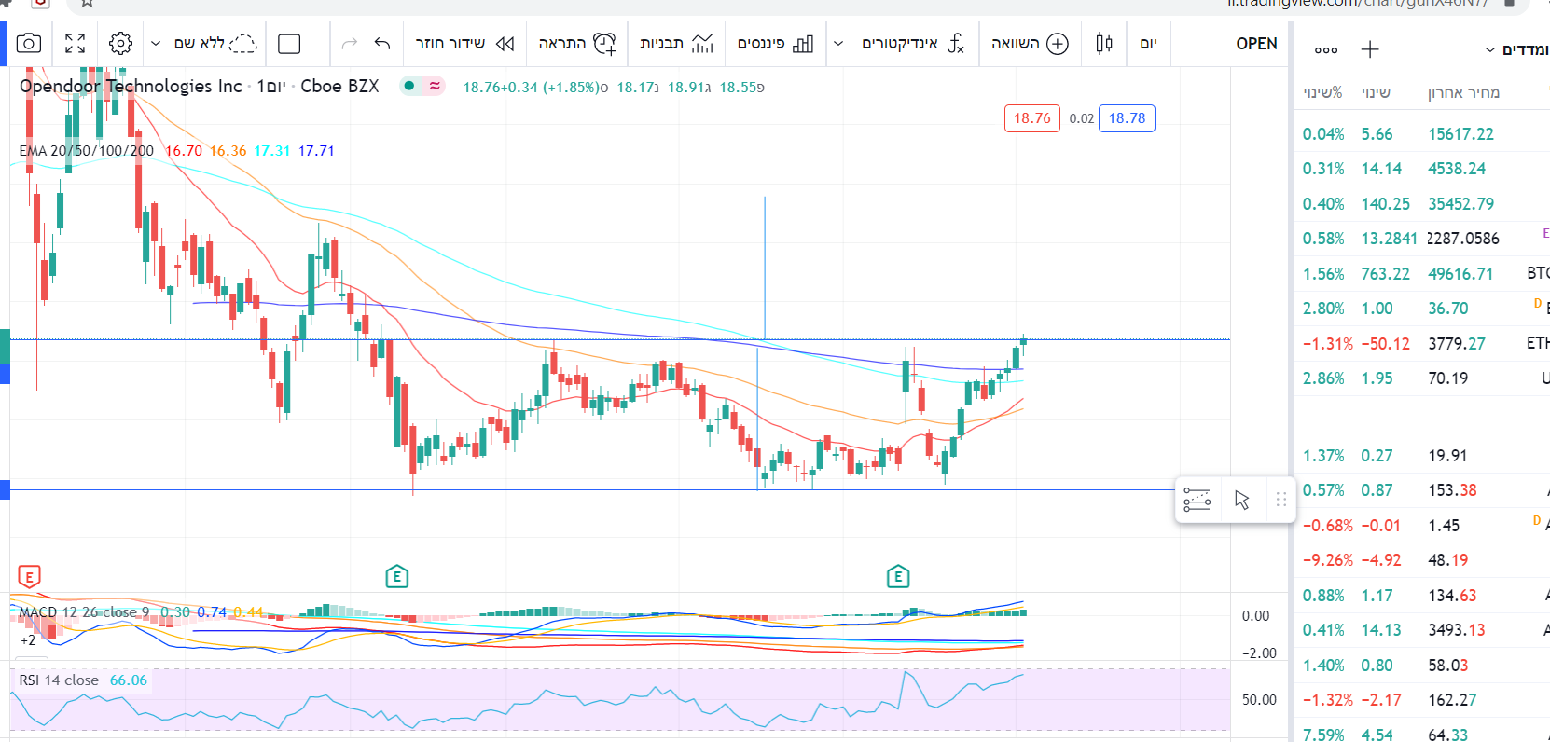Select the watchlist row priced 2287.0586
The image size is (1550, 742).
(x=1422, y=239)
